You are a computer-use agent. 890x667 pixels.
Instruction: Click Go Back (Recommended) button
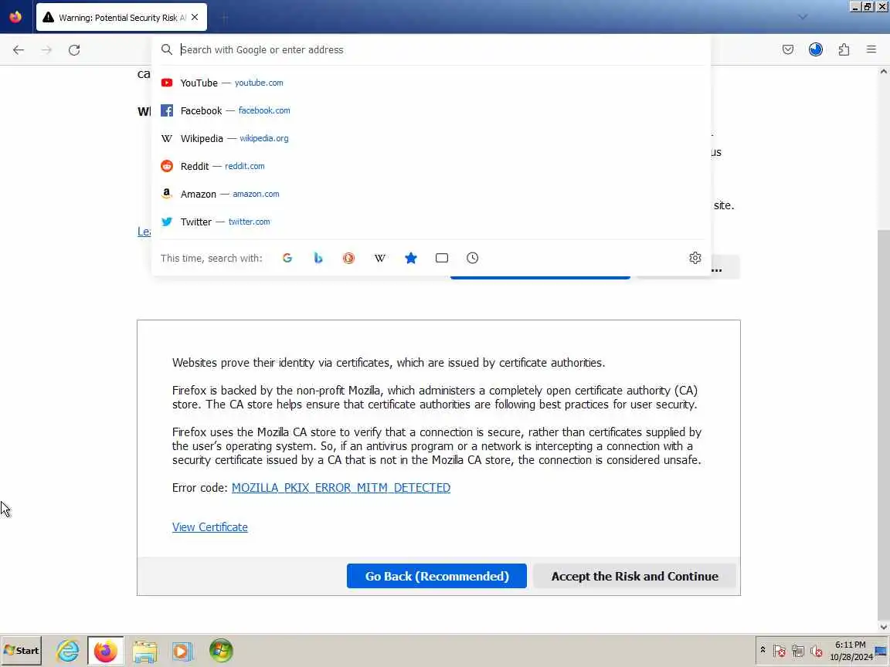click(x=437, y=576)
